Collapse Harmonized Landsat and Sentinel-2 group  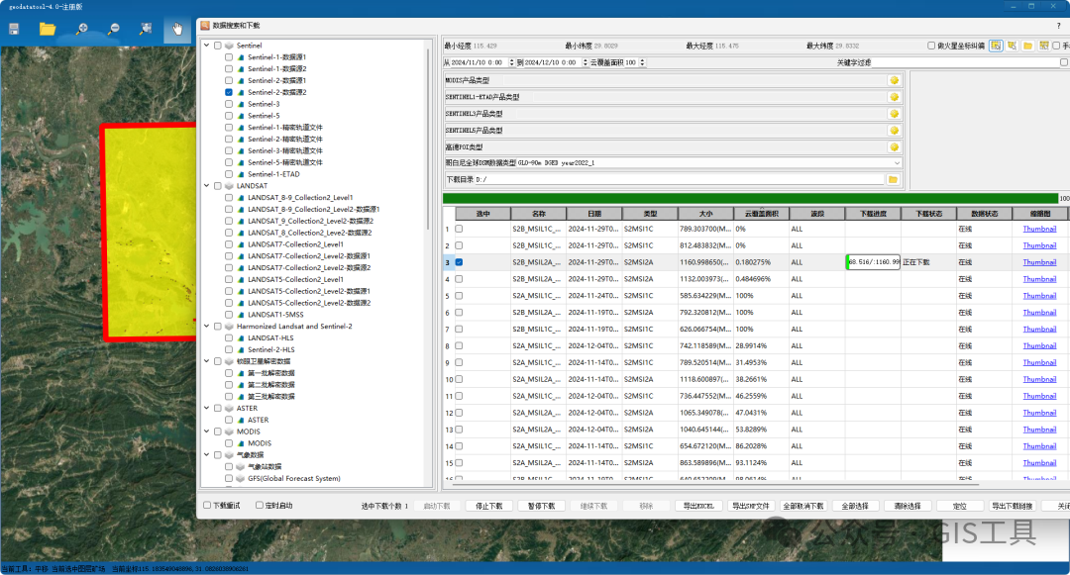pos(207,327)
